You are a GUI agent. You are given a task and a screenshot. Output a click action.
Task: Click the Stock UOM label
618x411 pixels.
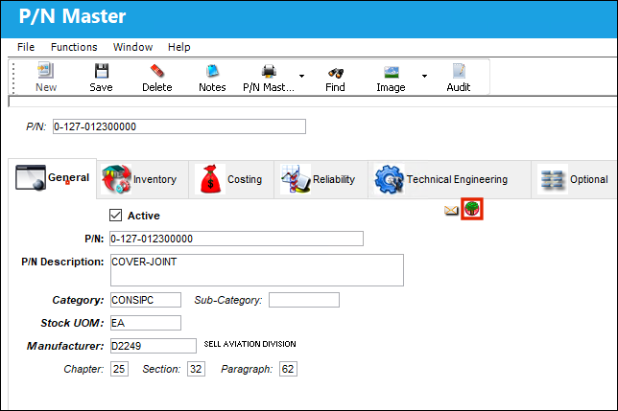coord(72,323)
